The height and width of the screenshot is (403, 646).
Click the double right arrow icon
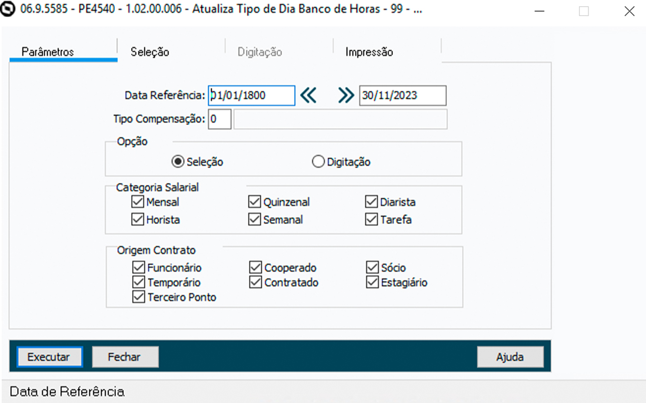[x=346, y=96]
